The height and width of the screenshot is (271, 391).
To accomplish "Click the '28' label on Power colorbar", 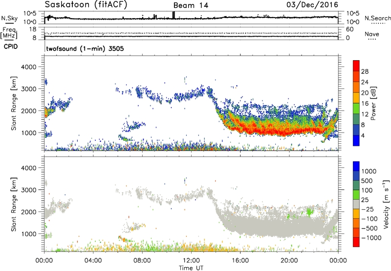I will (365, 71).
